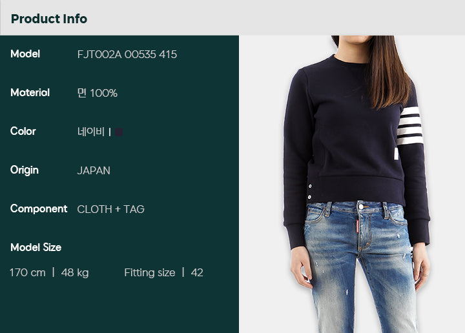Click the 170 cm height text

click(28, 272)
